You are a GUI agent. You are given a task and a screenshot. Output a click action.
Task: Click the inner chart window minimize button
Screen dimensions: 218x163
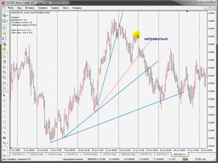(206, 8)
